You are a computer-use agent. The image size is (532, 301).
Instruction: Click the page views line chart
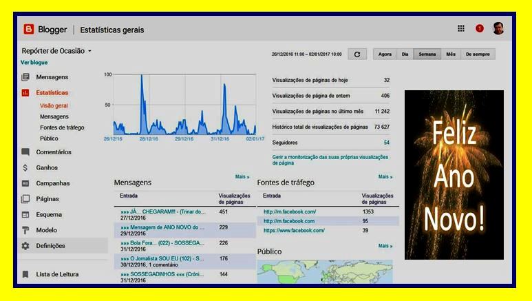click(184, 104)
